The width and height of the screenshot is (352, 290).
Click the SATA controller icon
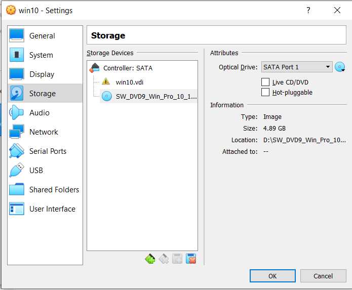95,68
